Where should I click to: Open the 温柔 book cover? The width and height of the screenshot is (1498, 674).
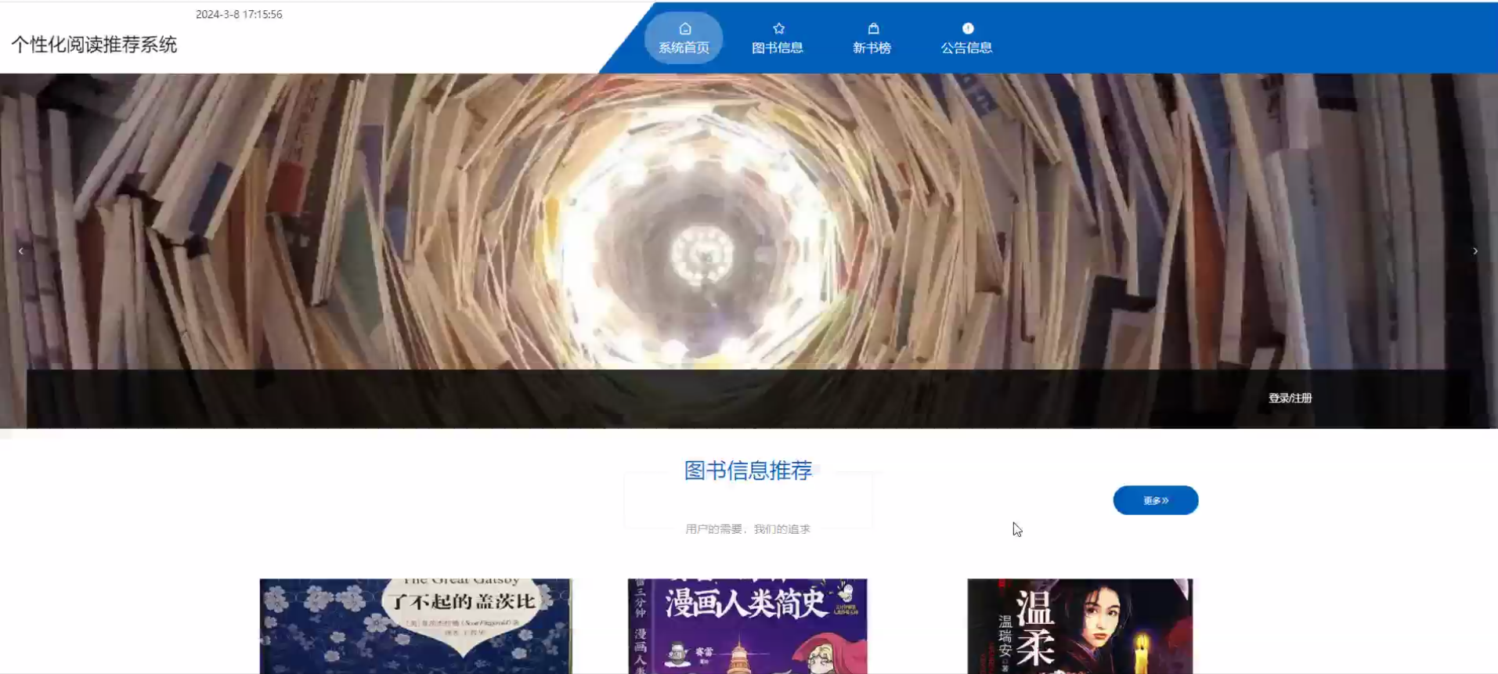1080,626
